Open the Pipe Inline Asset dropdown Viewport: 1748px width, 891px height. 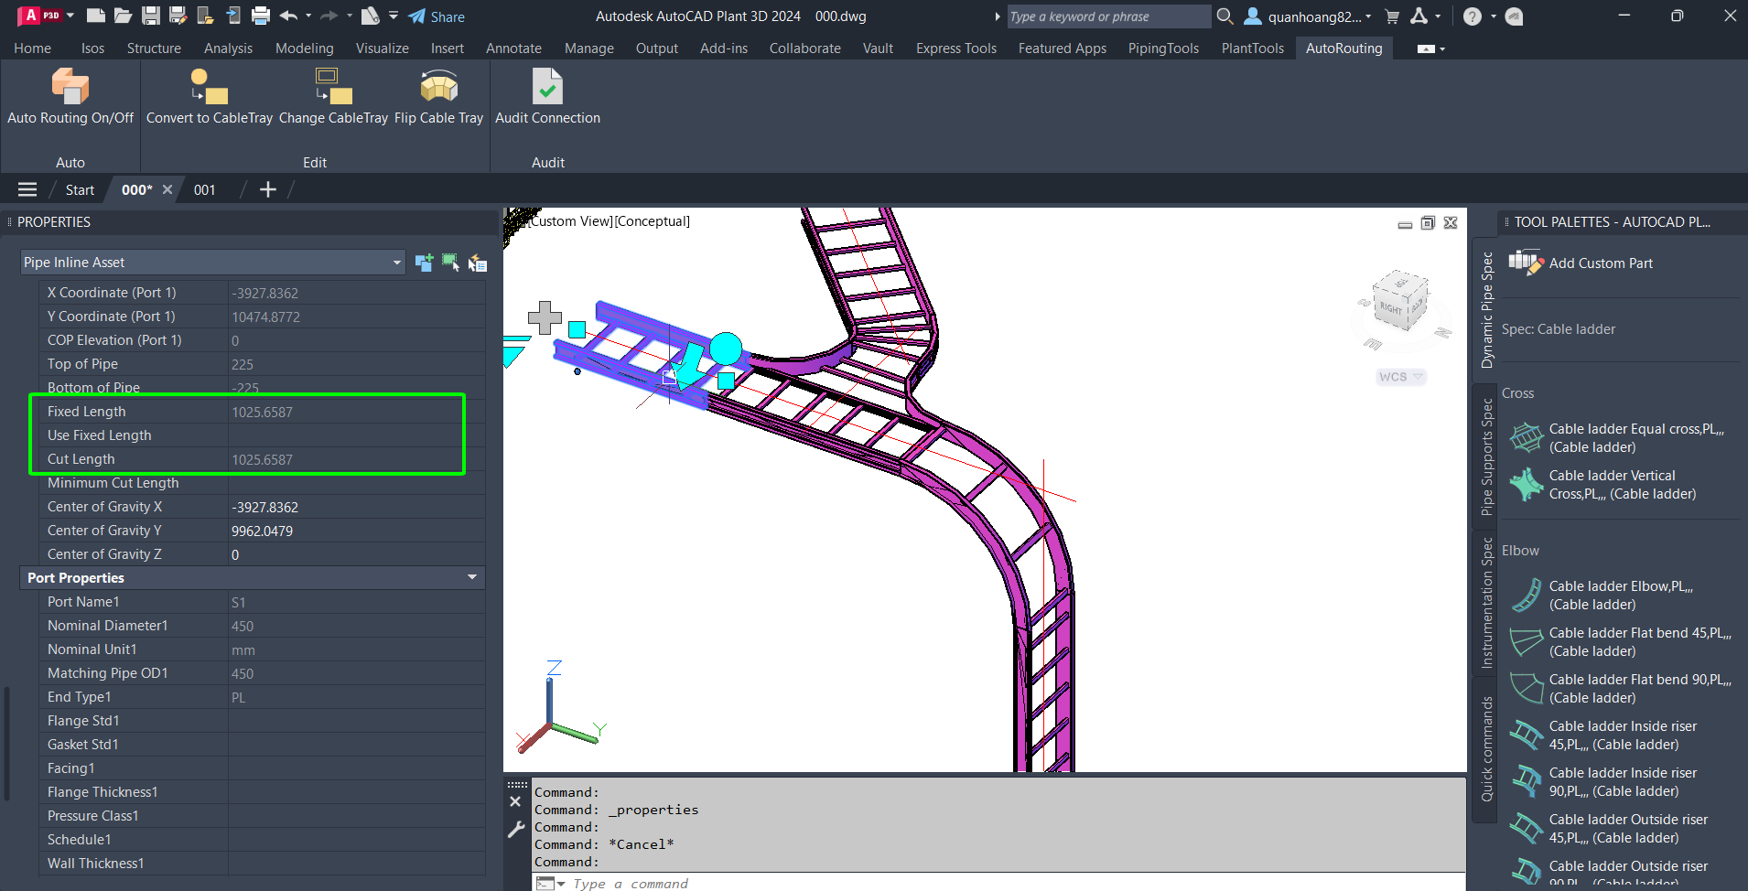click(396, 263)
